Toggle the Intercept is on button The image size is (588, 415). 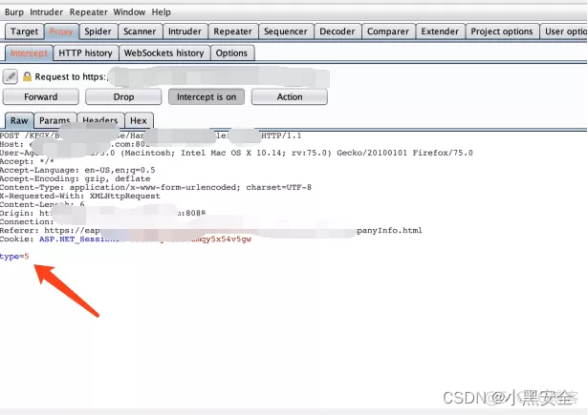pos(207,97)
